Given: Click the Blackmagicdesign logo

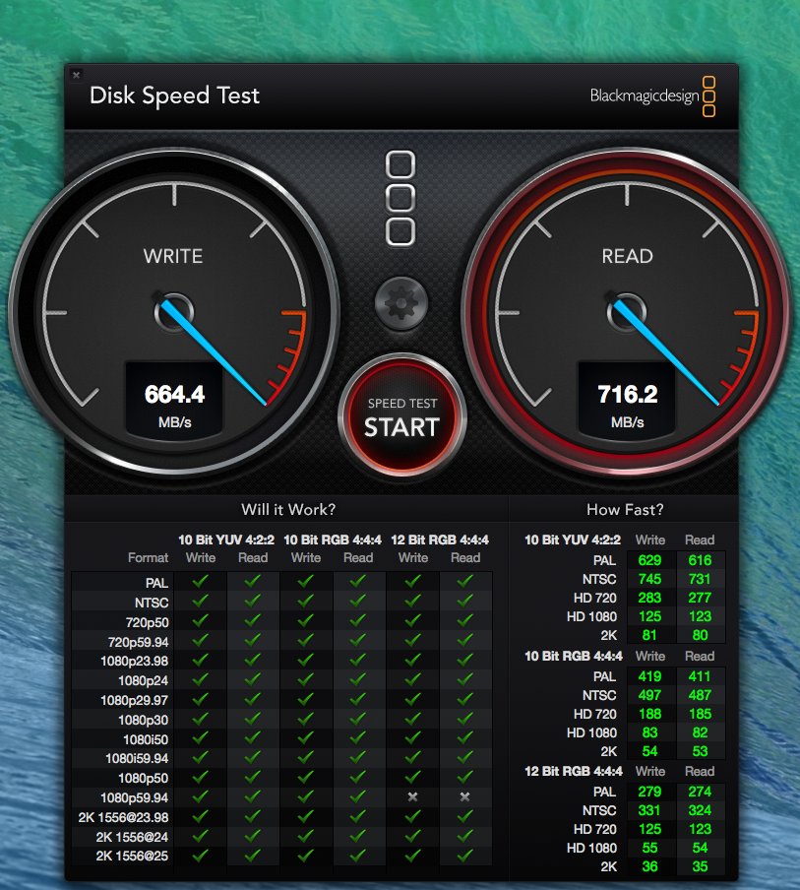Looking at the screenshot, I should point(652,95).
